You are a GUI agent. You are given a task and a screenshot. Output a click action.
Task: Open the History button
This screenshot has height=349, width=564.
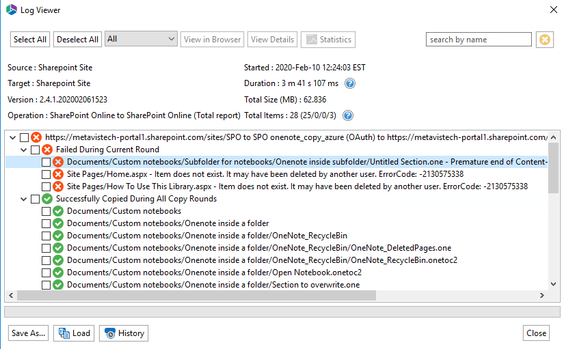124,333
